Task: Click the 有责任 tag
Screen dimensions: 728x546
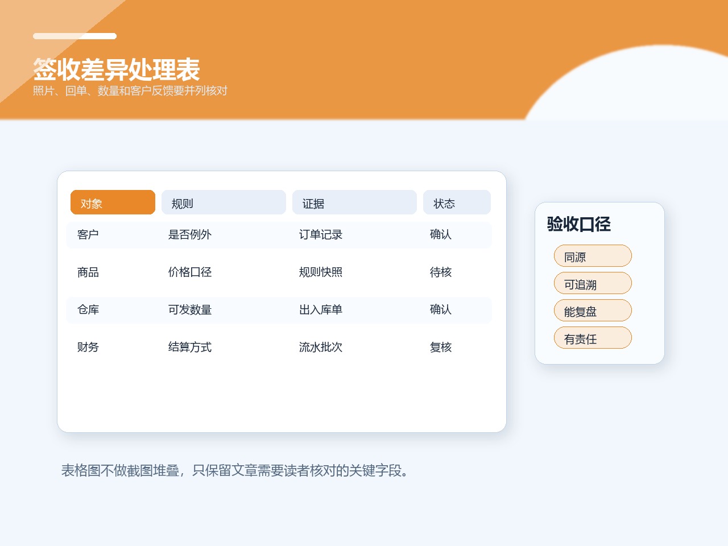Action: point(593,338)
